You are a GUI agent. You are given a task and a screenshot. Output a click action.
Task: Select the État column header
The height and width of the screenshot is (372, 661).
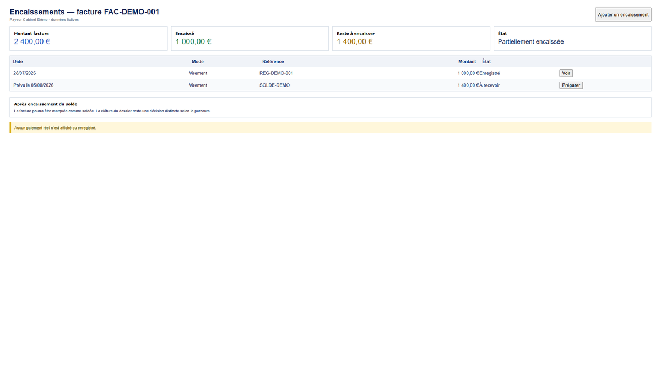[x=486, y=61]
